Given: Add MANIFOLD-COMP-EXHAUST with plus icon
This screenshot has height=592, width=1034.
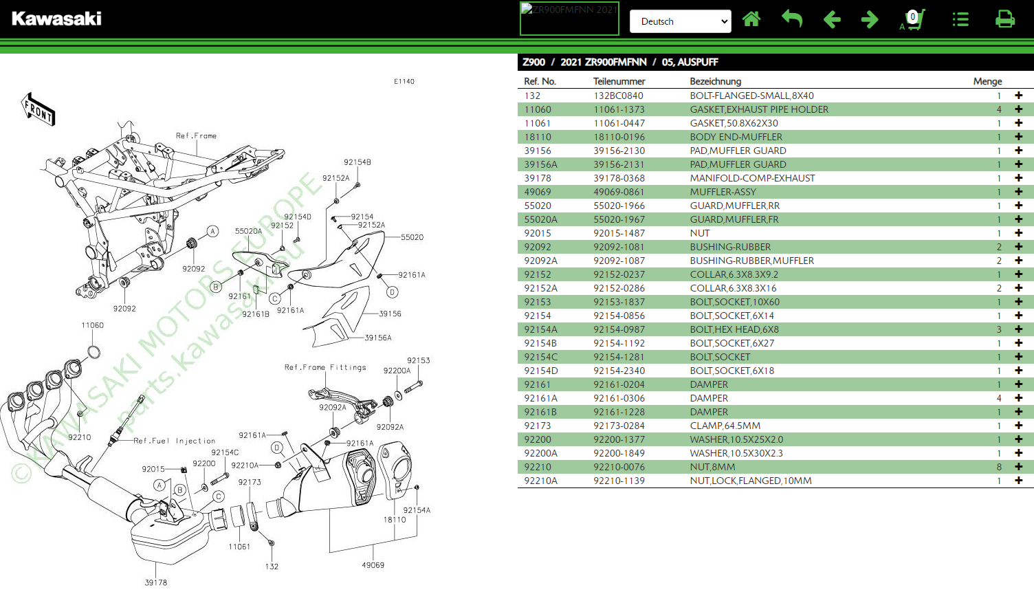Looking at the screenshot, I should point(1018,178).
